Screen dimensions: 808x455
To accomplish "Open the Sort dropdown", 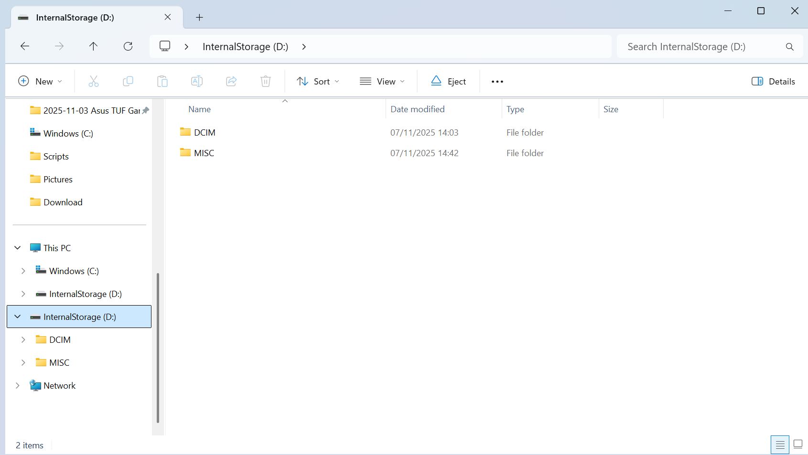I will tap(318, 82).
